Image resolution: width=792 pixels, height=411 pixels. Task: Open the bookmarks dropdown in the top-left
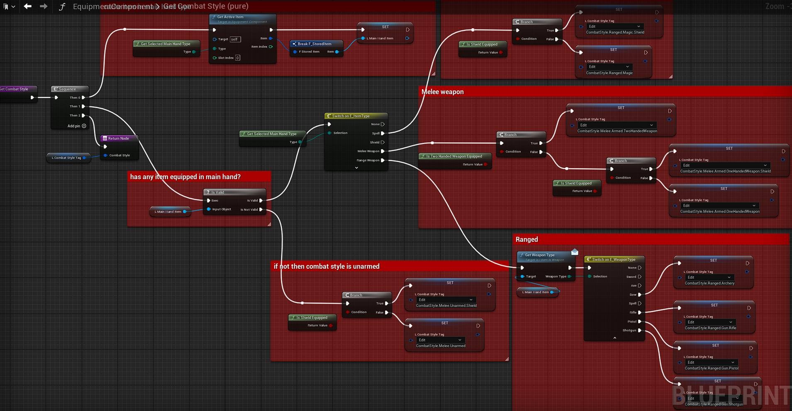tap(8, 7)
